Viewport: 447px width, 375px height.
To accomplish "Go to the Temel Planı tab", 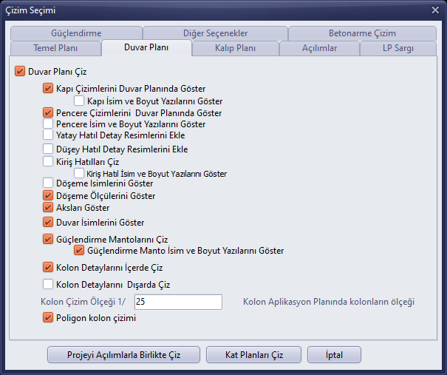I will point(55,48).
